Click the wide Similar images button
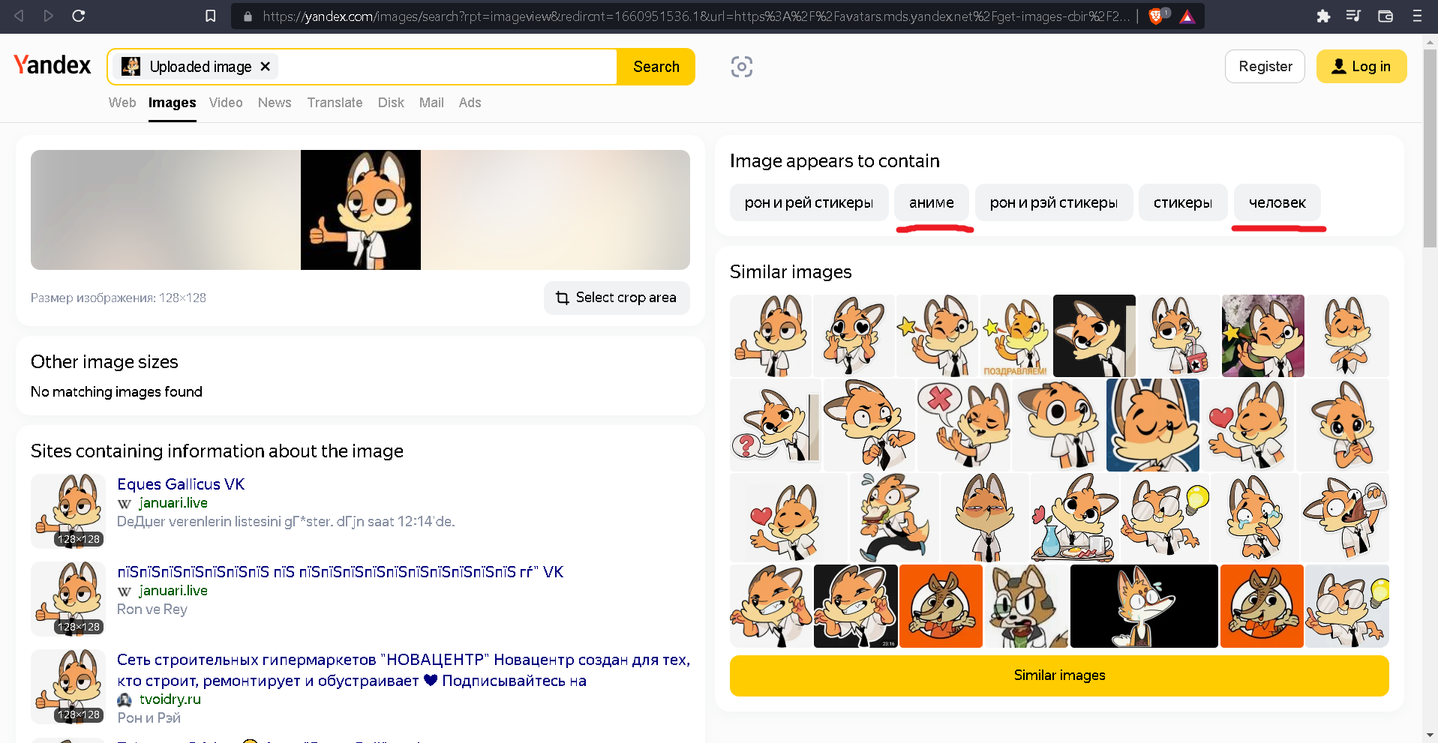 [1059, 676]
